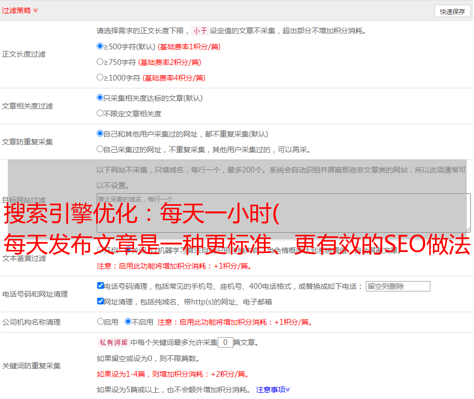474x399 pixels.
Task: Click the 禁止采集的域名 textarea
Action: point(284,213)
